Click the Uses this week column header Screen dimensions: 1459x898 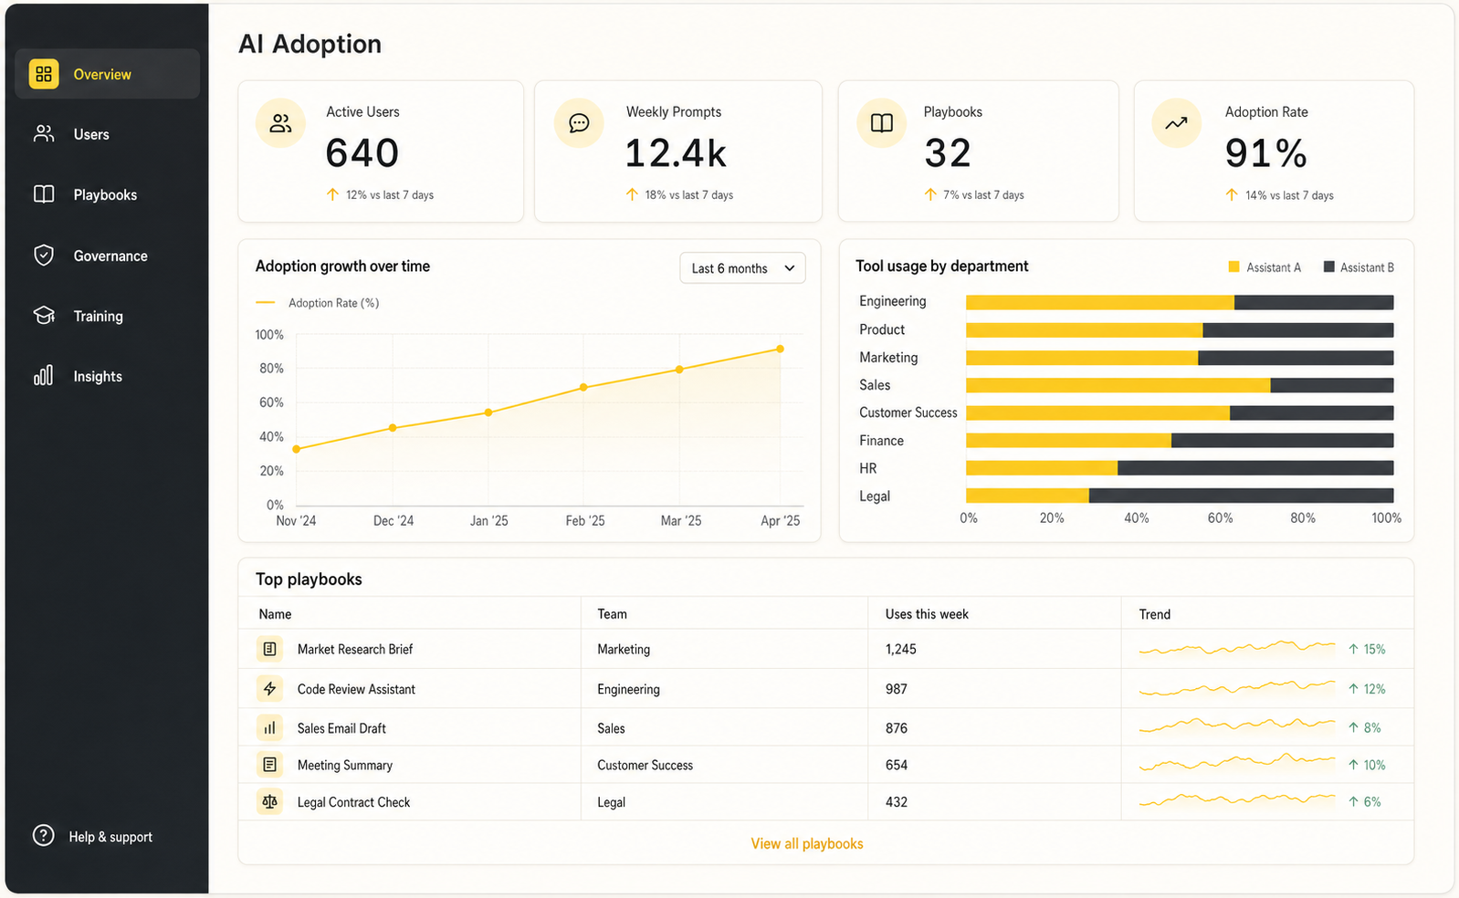[x=927, y=614]
